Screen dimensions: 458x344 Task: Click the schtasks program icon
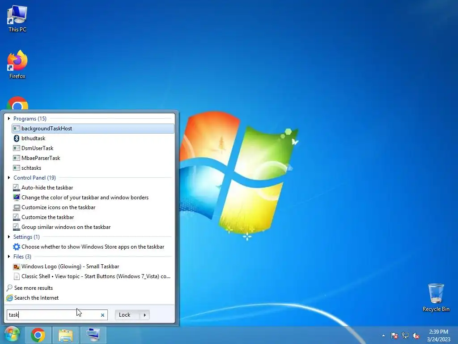click(17, 168)
